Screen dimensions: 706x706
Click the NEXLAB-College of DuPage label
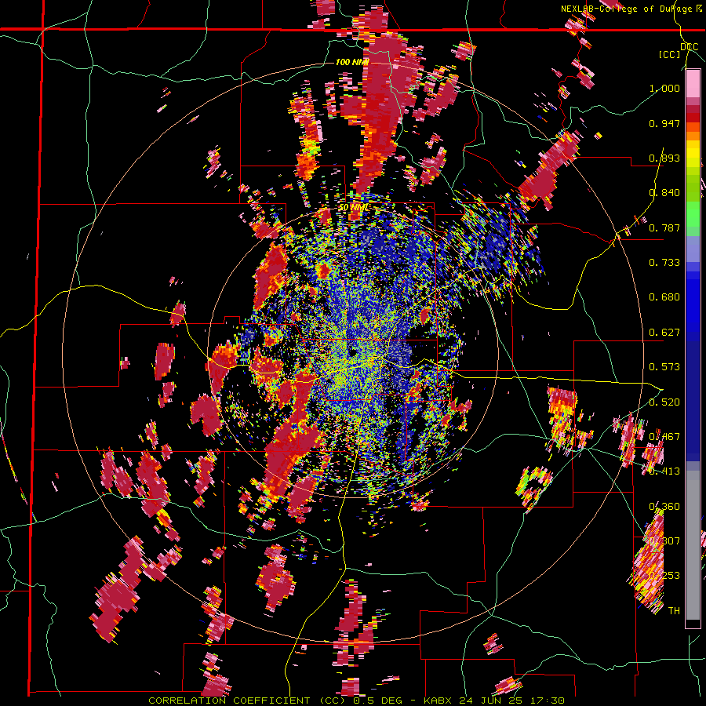click(628, 9)
